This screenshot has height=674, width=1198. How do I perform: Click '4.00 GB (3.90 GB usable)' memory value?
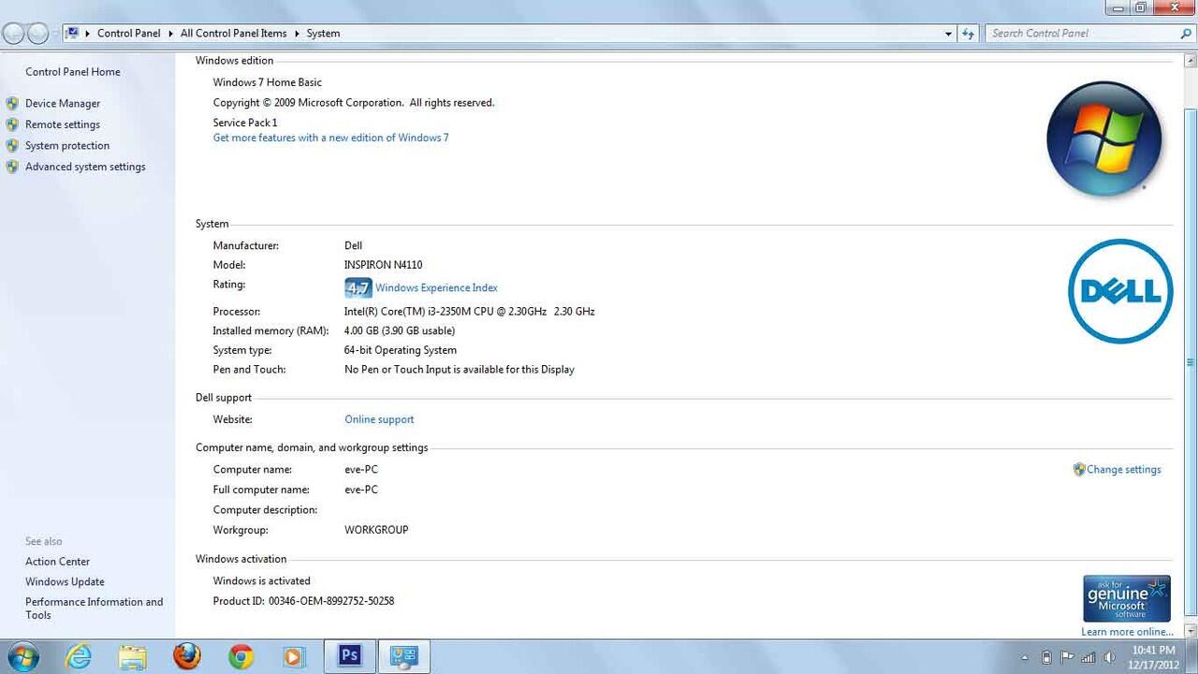pyautogui.click(x=400, y=331)
